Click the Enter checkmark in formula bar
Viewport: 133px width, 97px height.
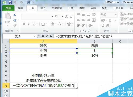pos(47,36)
